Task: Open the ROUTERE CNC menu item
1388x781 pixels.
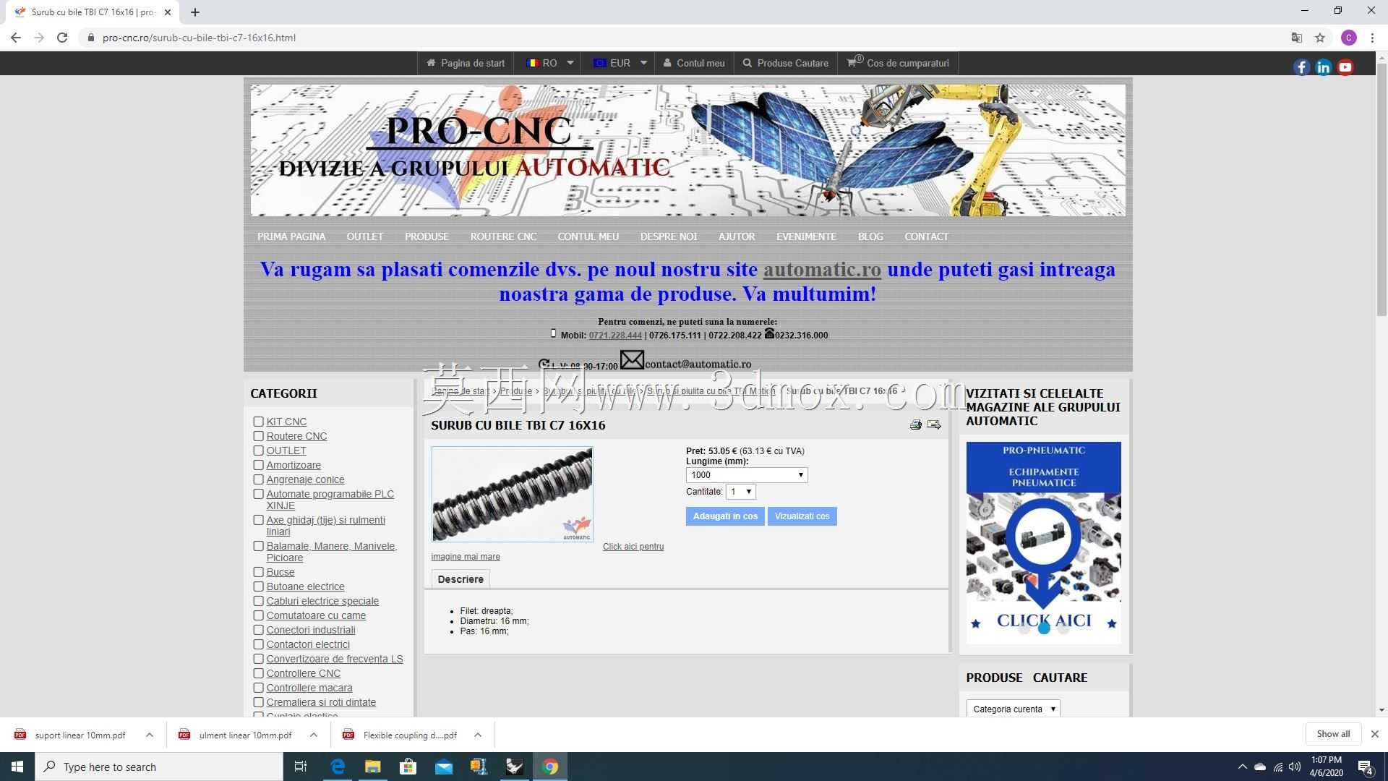Action: coord(503,236)
